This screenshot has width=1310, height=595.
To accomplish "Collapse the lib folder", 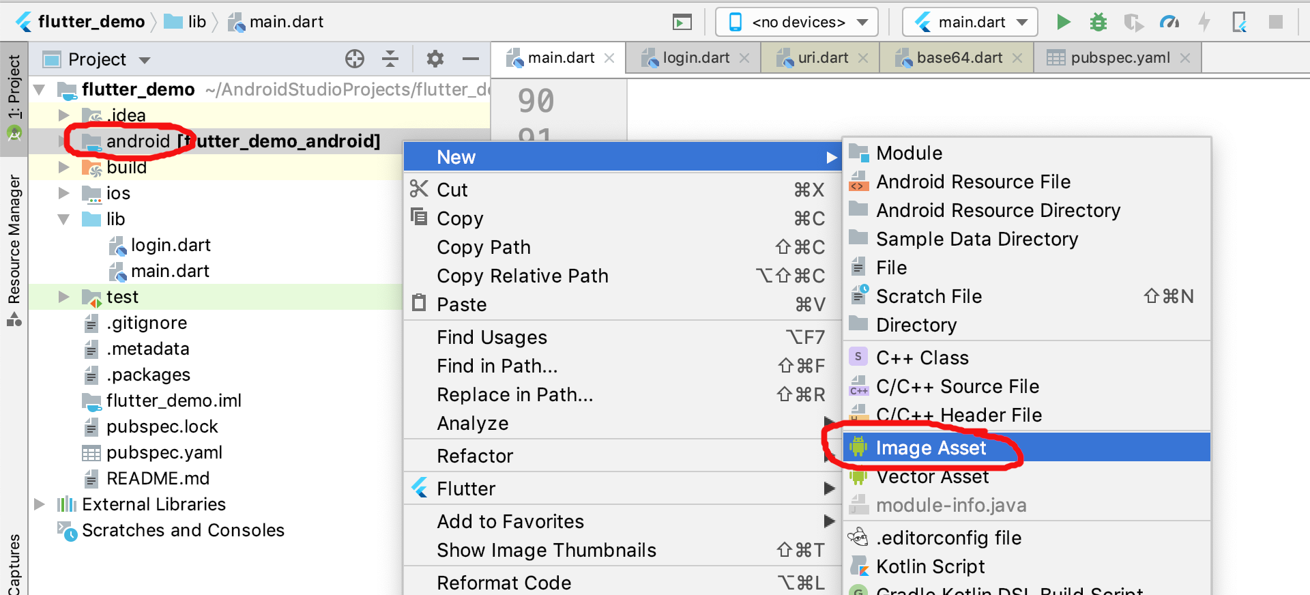I will (64, 219).
